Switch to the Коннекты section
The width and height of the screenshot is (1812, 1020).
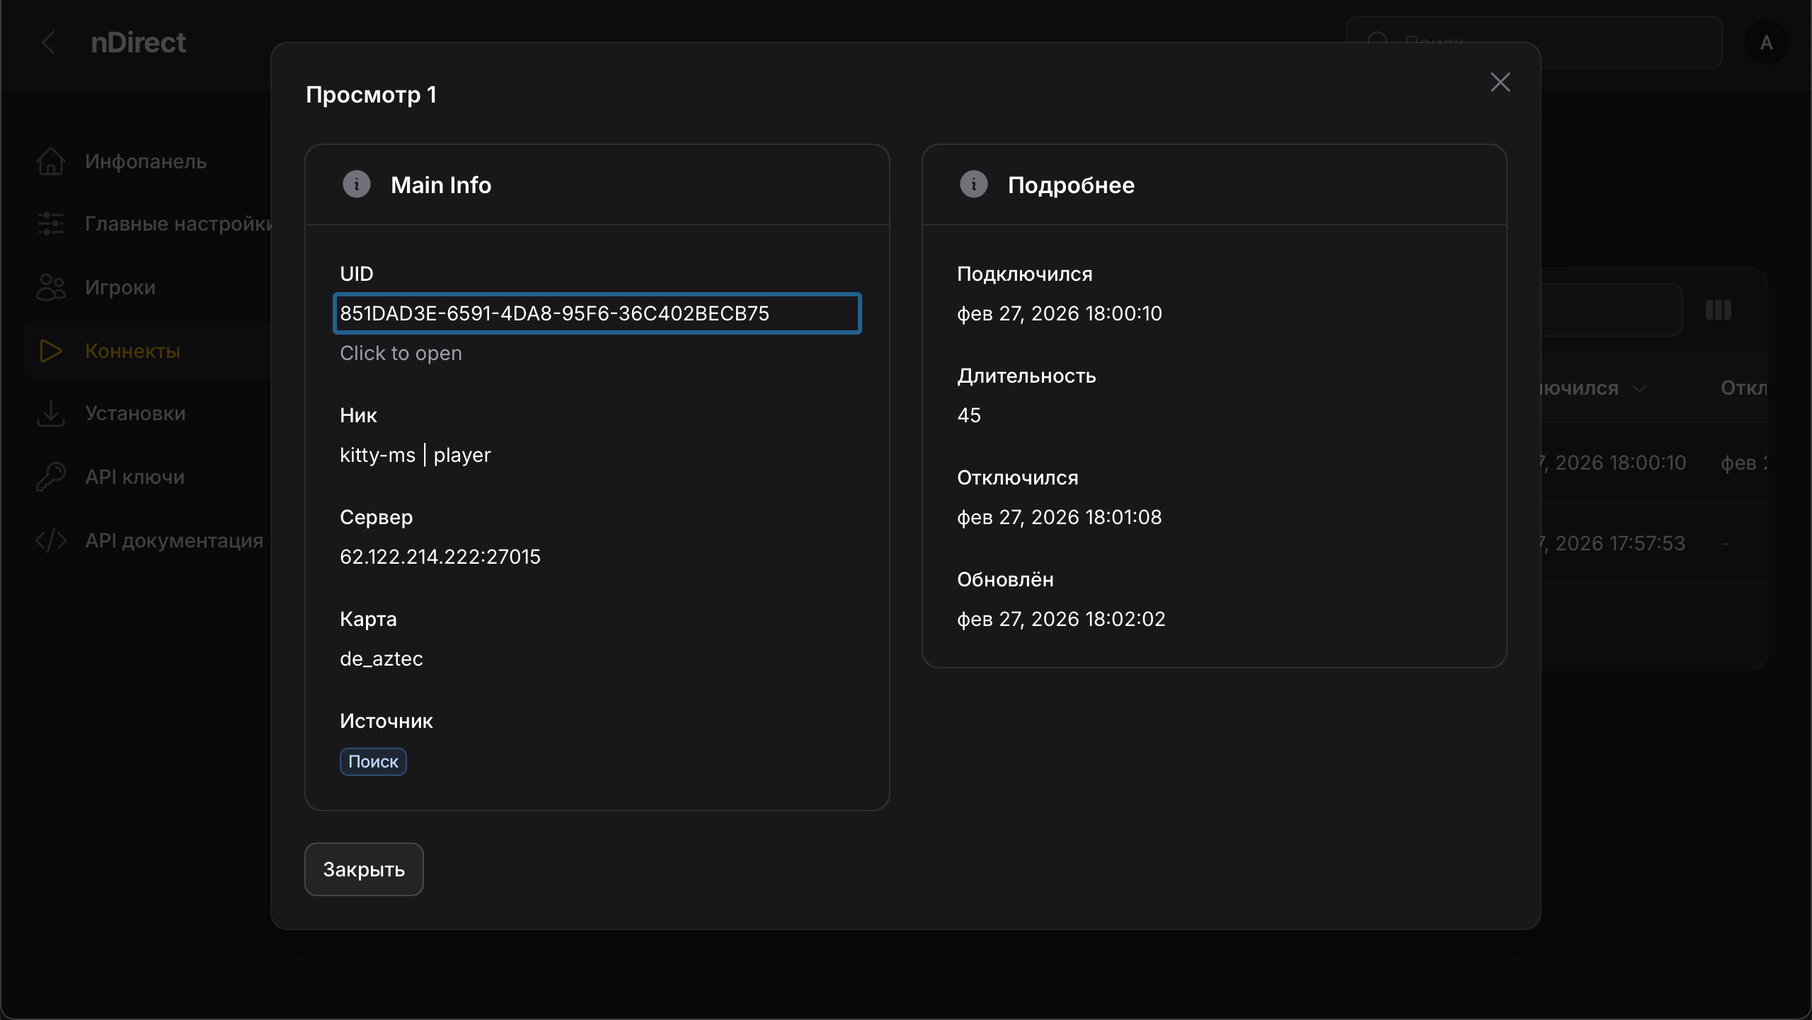coord(132,350)
